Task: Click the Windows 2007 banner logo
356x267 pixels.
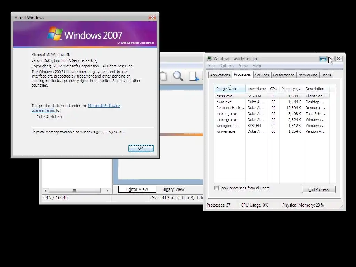Action: point(84,34)
